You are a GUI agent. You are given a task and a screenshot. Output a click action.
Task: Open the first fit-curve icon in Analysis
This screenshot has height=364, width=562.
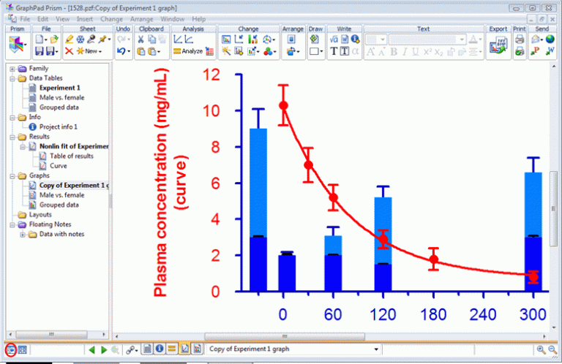pyautogui.click(x=178, y=39)
